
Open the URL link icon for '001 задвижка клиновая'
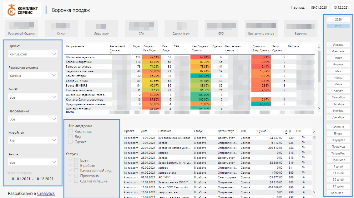click(x=303, y=137)
